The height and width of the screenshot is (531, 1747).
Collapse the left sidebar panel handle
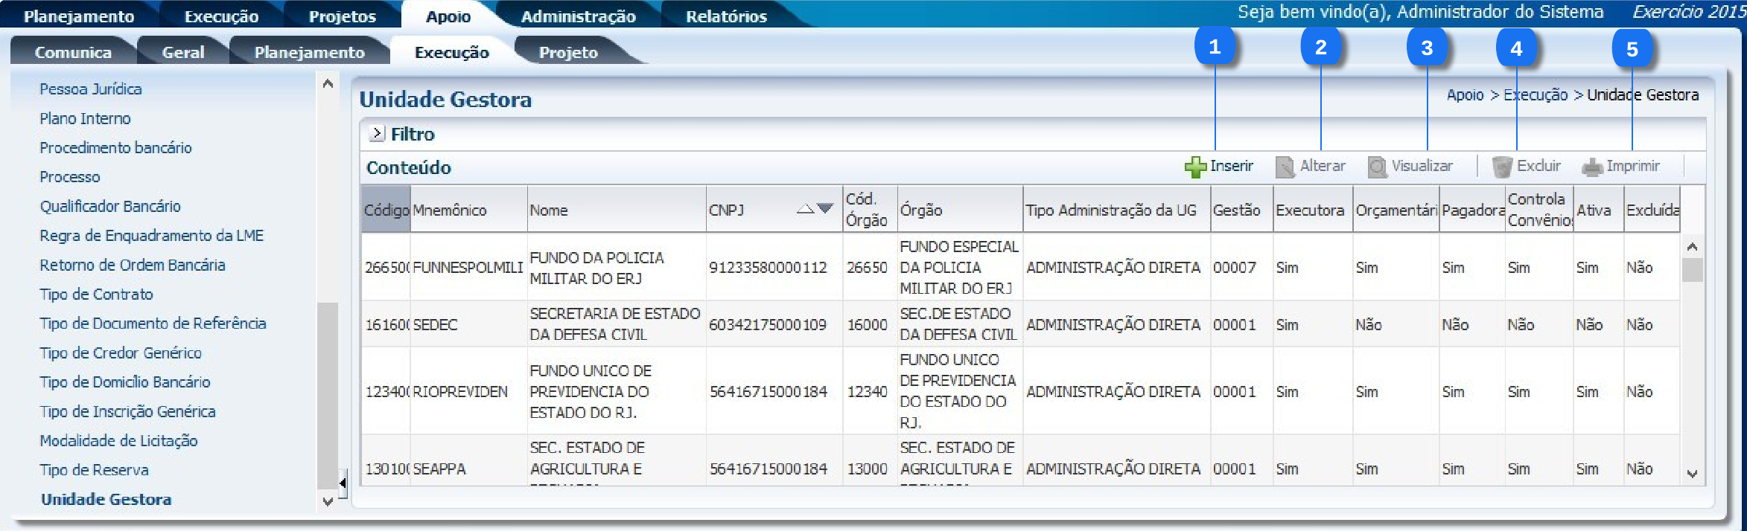342,483
